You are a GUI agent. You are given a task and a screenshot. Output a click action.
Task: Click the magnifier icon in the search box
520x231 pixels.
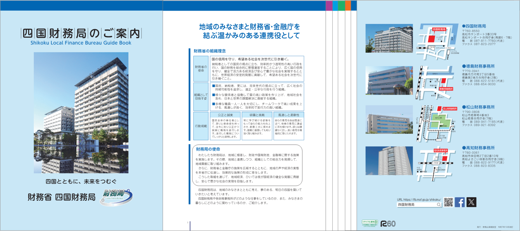coord(439,205)
